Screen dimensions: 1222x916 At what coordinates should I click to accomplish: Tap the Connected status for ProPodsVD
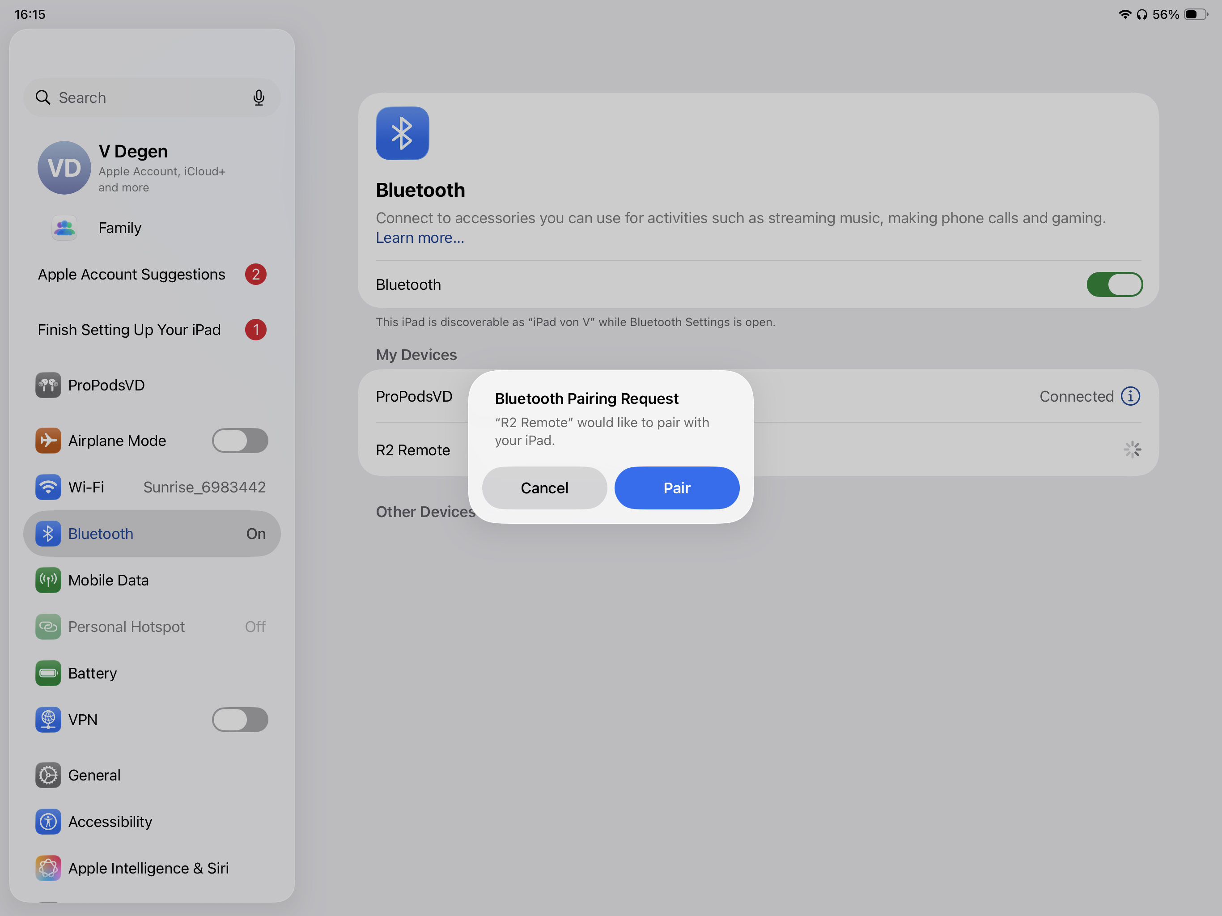coord(1076,396)
